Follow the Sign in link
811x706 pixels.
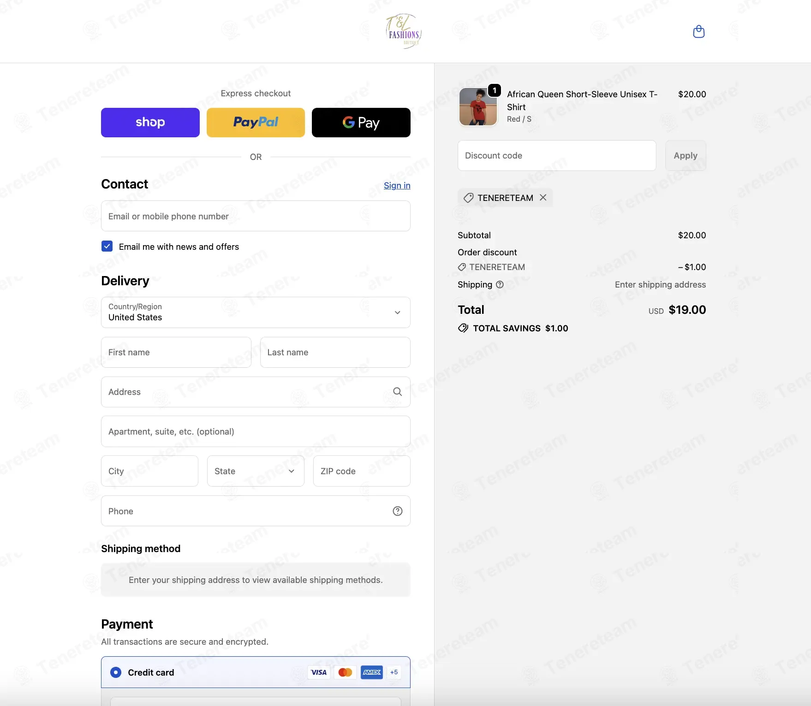[x=397, y=185]
